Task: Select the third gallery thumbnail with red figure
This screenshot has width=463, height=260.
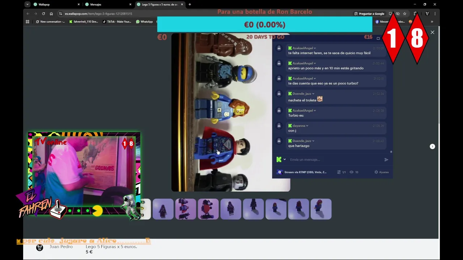Action: pos(208,209)
